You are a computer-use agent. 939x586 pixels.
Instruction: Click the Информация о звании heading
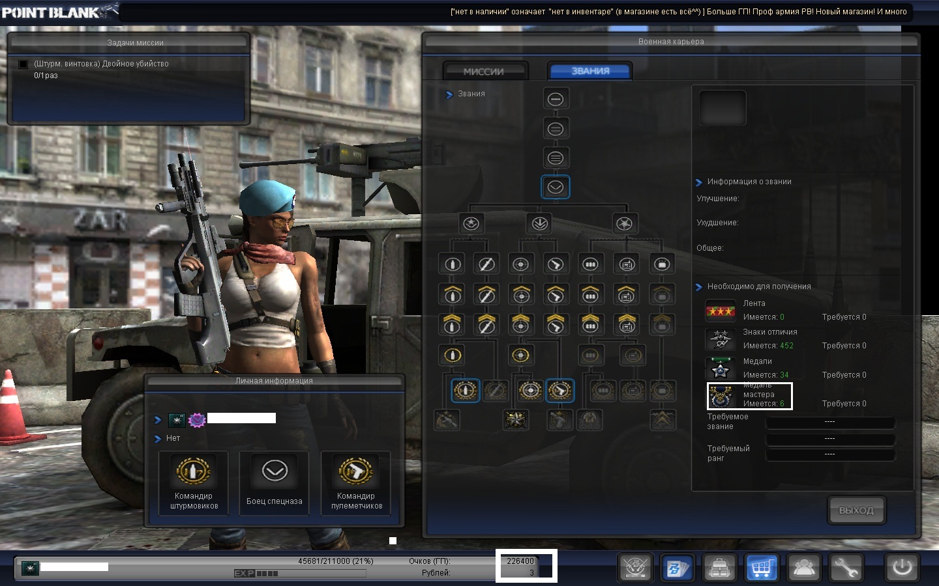(x=749, y=182)
